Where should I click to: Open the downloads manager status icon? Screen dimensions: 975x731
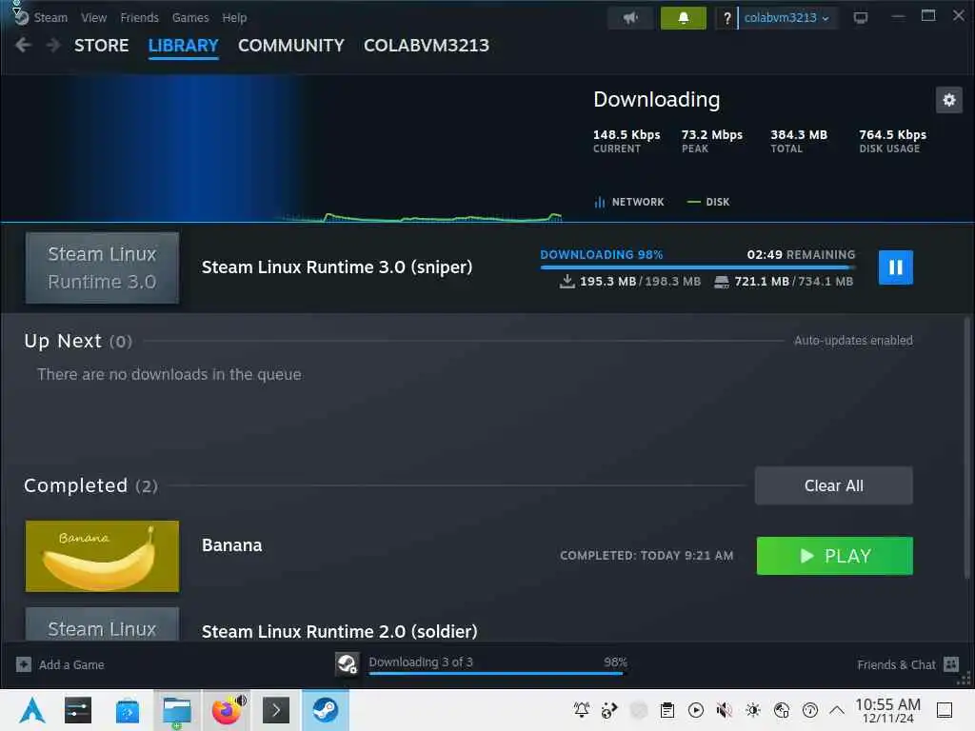[x=347, y=663]
